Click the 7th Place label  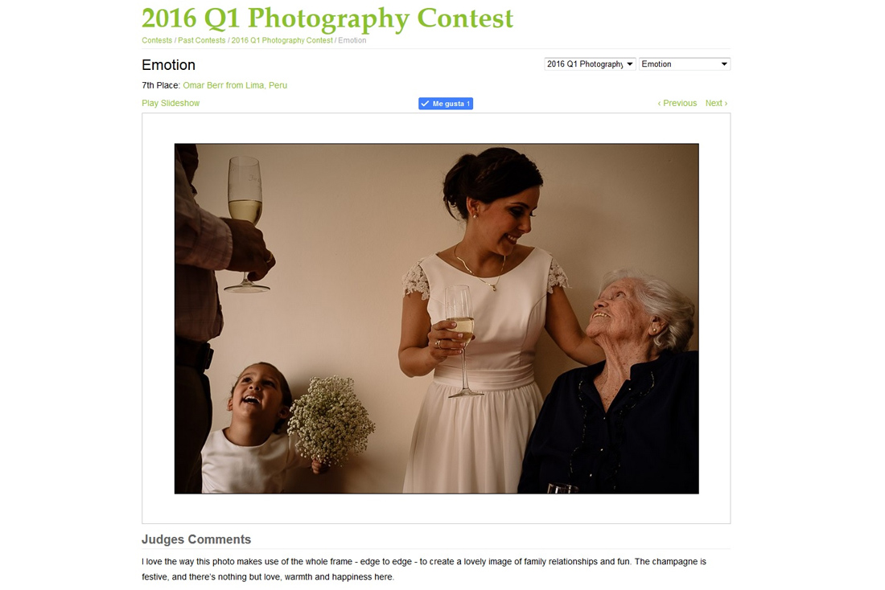click(160, 86)
